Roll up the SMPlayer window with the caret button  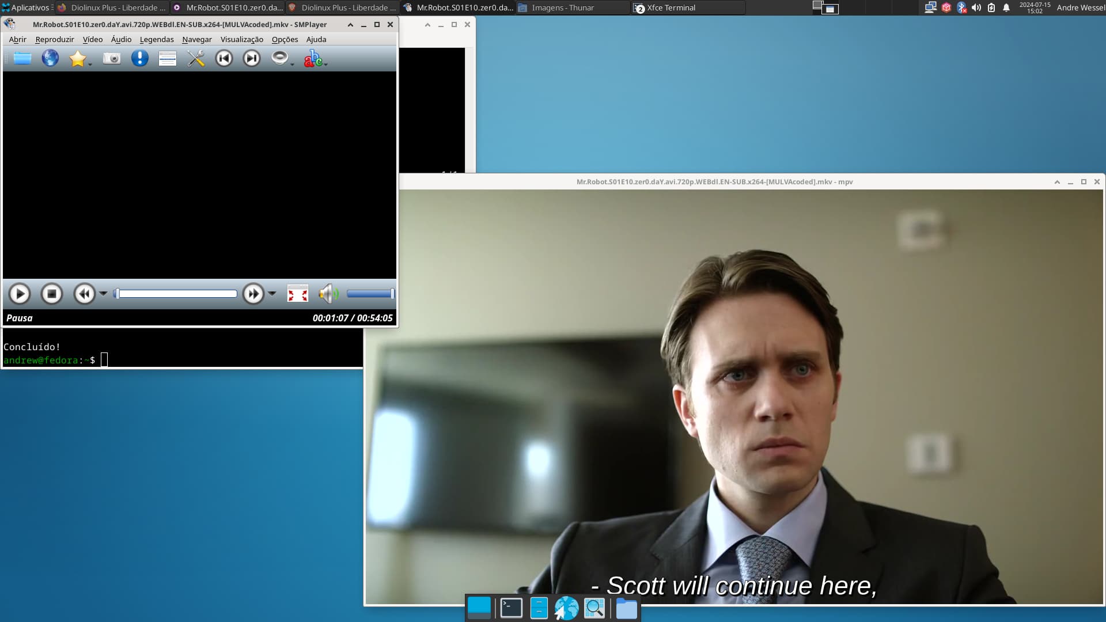pyautogui.click(x=350, y=25)
